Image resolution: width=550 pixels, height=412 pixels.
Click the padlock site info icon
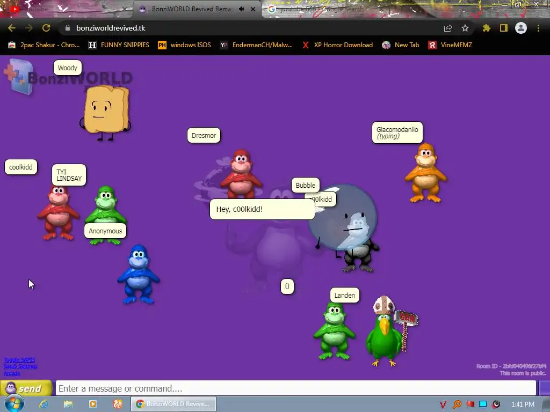click(x=68, y=28)
